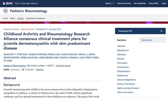The width and height of the screenshot is (168, 98).
Task: Download the article PDF
Action: pos(140,31)
